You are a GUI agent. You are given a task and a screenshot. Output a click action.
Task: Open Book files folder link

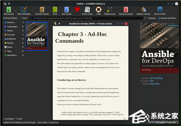coord(154,84)
